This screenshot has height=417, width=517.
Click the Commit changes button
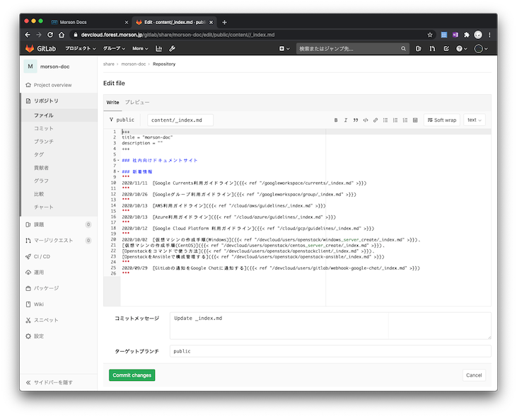(x=132, y=375)
